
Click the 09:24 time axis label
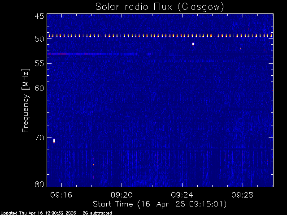tap(182, 195)
